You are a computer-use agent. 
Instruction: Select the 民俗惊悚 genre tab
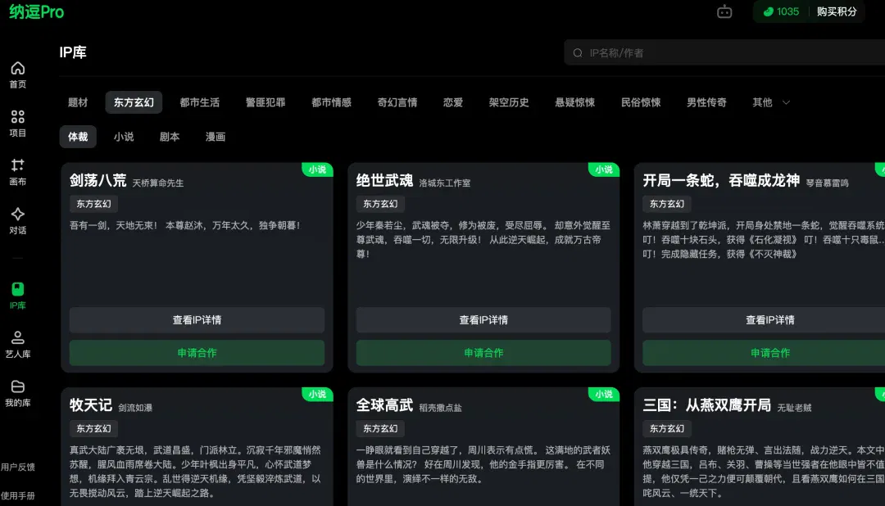(x=641, y=102)
